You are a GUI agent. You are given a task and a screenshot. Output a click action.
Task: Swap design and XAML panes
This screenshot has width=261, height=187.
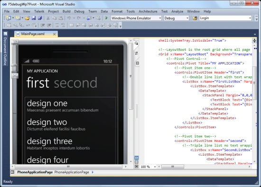(137, 53)
